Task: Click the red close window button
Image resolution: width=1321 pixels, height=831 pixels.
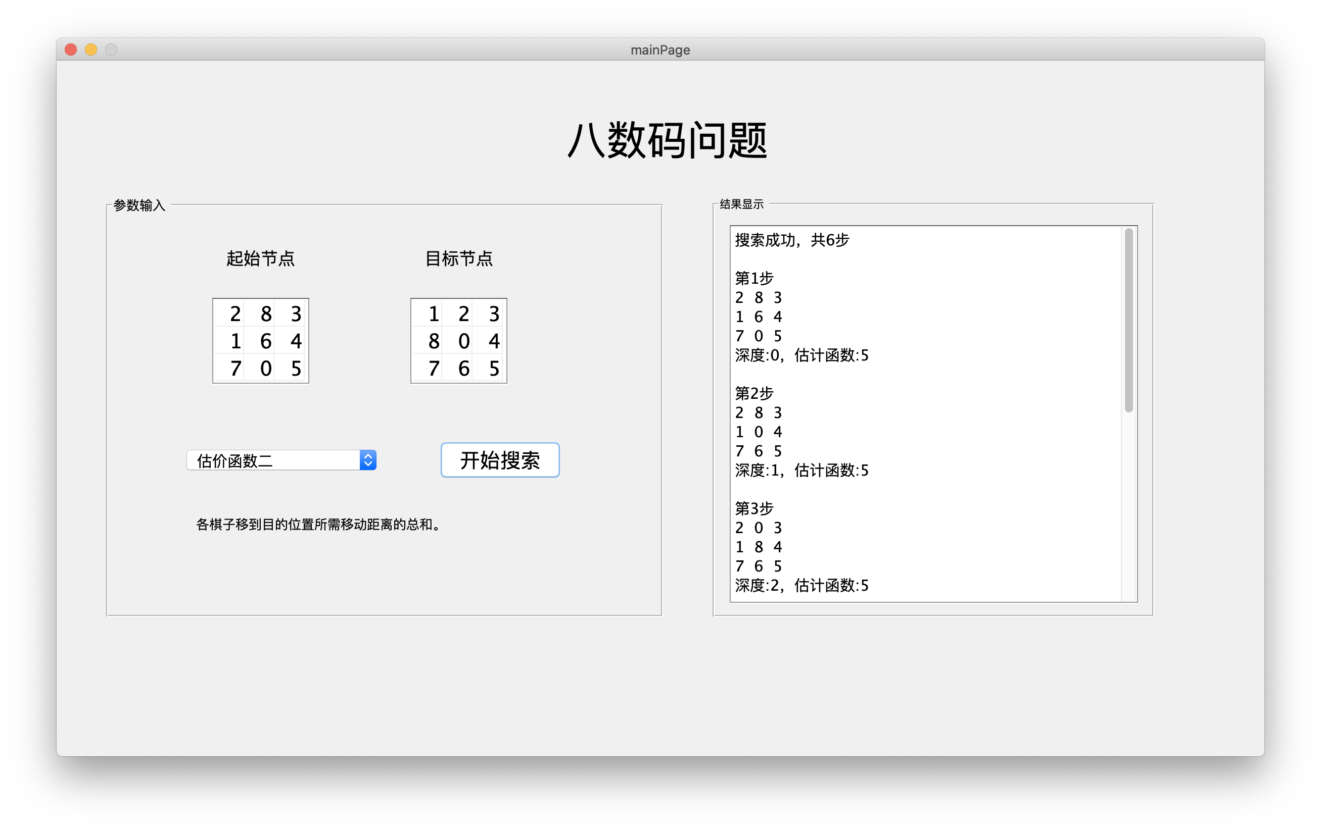Action: pyautogui.click(x=71, y=50)
